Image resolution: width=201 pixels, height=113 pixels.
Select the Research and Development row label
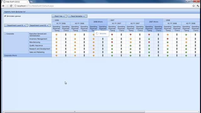[x=40, y=49]
